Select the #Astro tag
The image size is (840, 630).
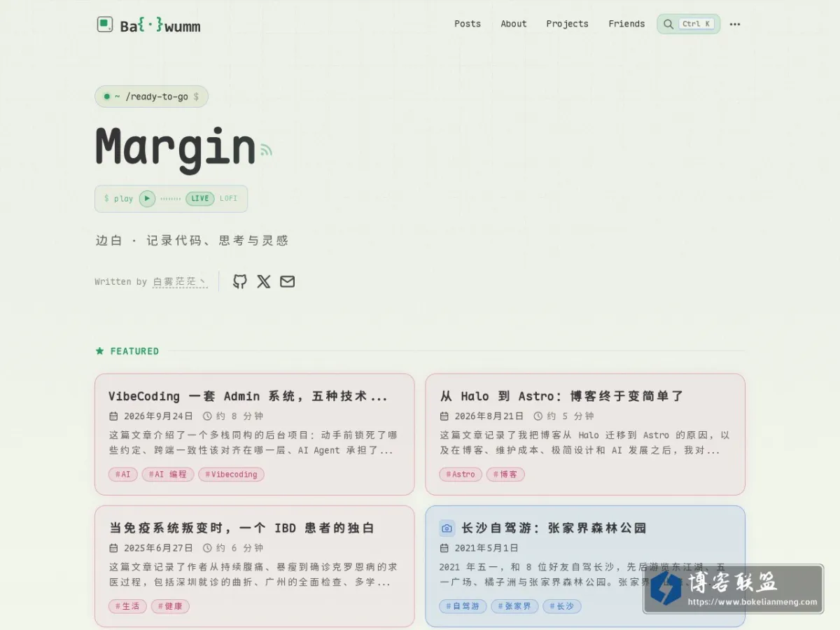pyautogui.click(x=461, y=474)
